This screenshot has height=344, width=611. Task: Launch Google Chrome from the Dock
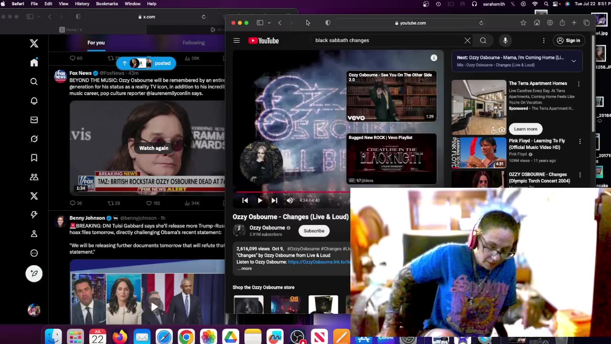[x=186, y=337]
